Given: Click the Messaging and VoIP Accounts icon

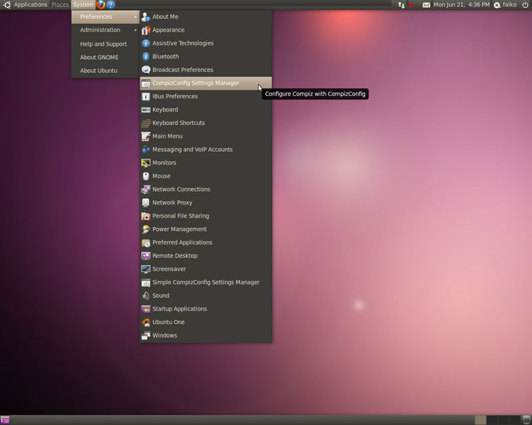Looking at the screenshot, I should [146, 149].
